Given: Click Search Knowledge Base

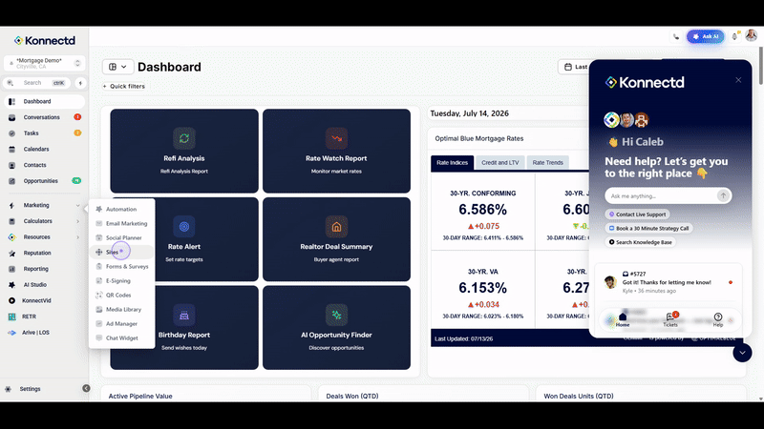Looking at the screenshot, I should tap(640, 242).
